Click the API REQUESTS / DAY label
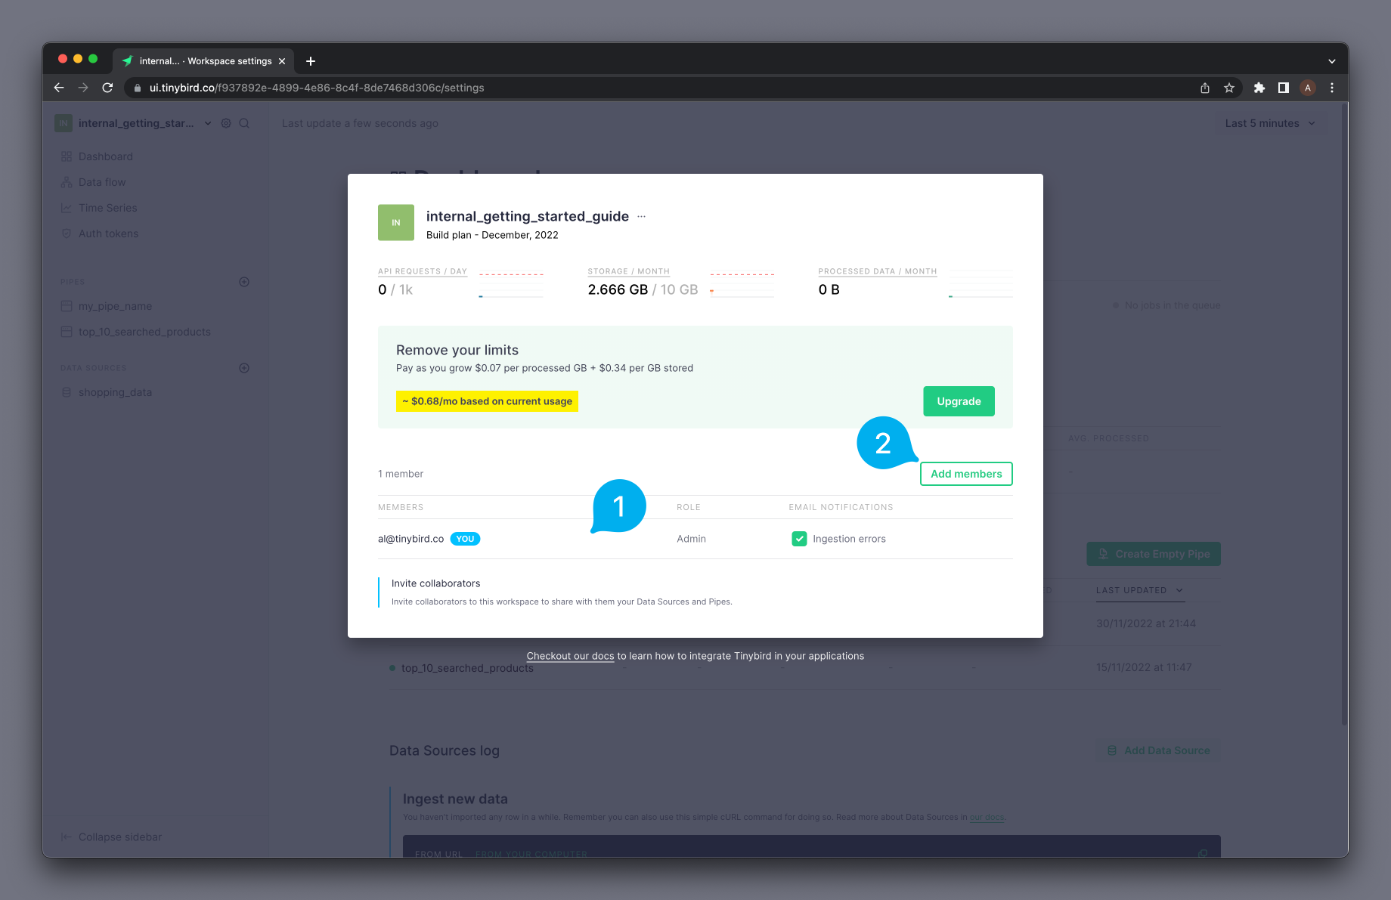Screen dimensions: 1391x900 point(423,271)
